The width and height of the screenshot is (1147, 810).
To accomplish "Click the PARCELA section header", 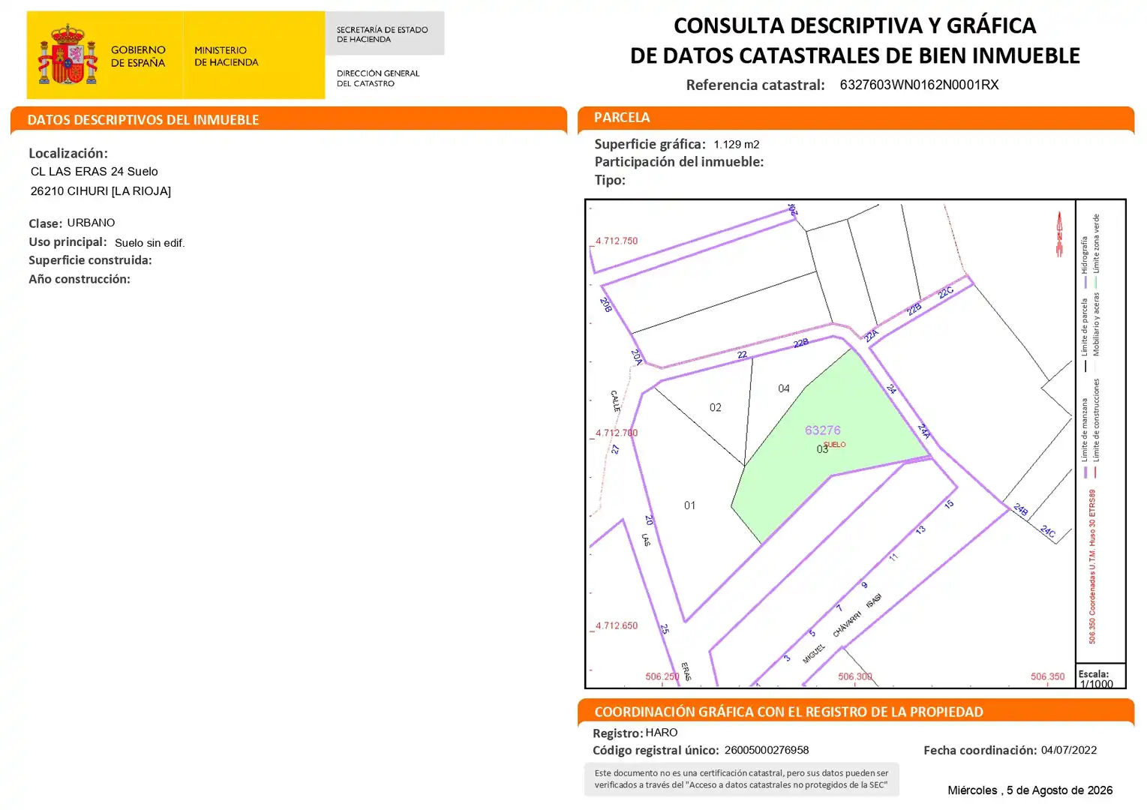I will [x=622, y=117].
